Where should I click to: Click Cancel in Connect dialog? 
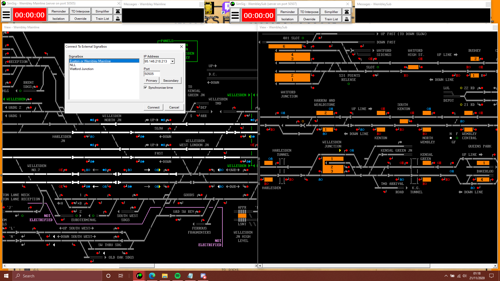[174, 107]
